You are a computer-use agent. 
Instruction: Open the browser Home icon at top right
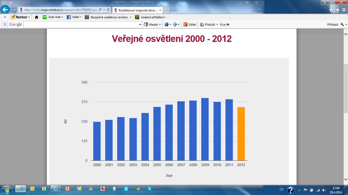pyautogui.click(x=331, y=10)
